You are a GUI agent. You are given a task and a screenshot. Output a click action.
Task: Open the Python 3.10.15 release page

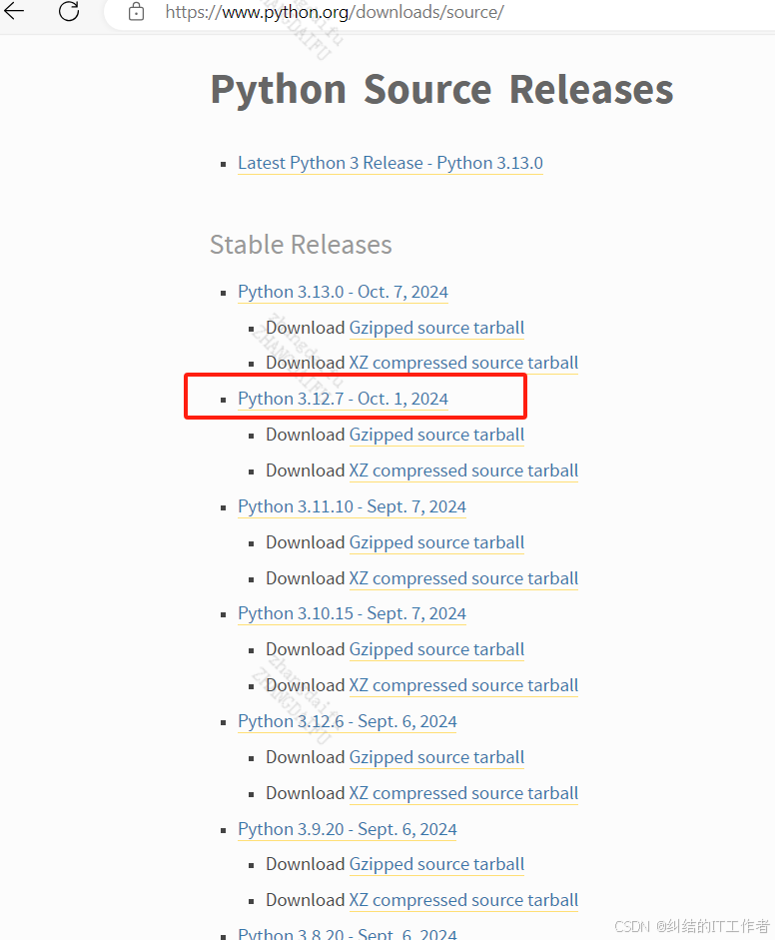point(352,613)
